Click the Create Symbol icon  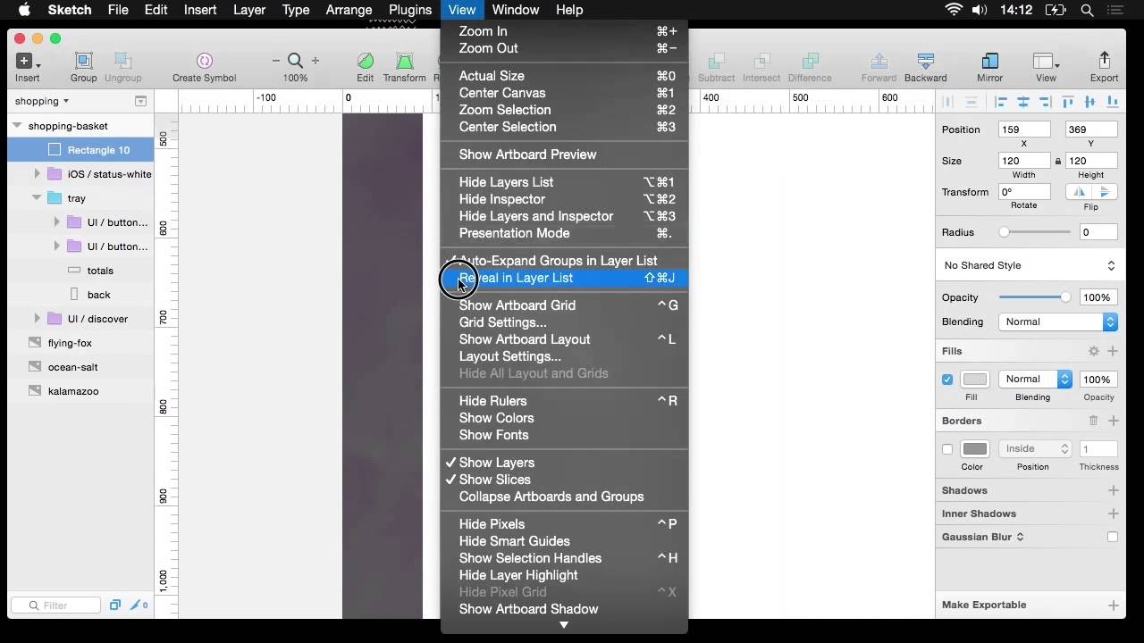tap(204, 62)
